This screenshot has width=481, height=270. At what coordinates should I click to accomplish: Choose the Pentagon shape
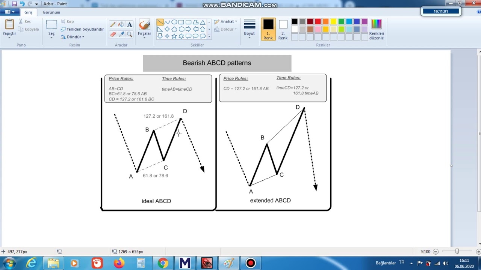[174, 29]
